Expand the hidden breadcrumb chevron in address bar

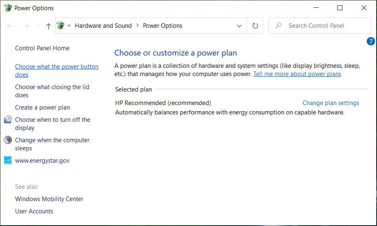coord(69,26)
